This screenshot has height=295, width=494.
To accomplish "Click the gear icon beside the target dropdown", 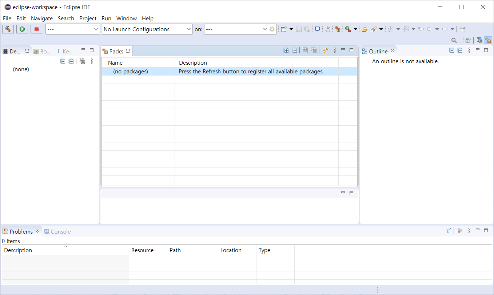I will point(272,29).
